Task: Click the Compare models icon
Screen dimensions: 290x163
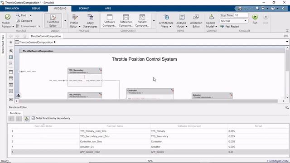Action: 18,21
